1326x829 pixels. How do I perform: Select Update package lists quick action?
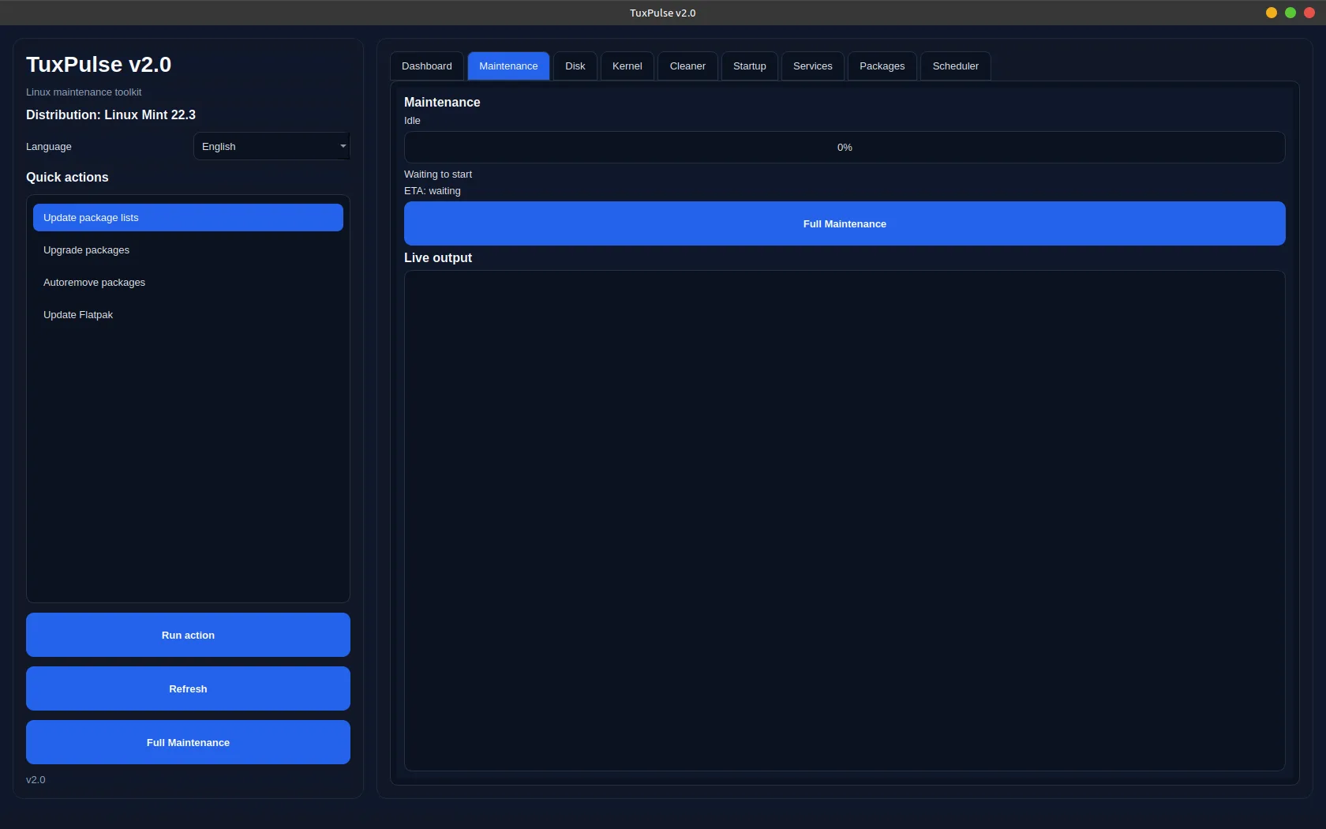click(188, 218)
